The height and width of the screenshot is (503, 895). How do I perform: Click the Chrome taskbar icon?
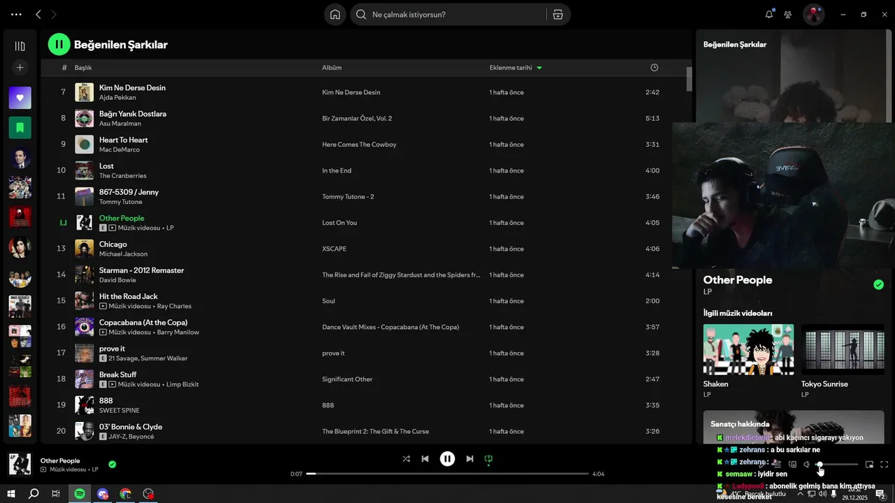[x=125, y=494]
